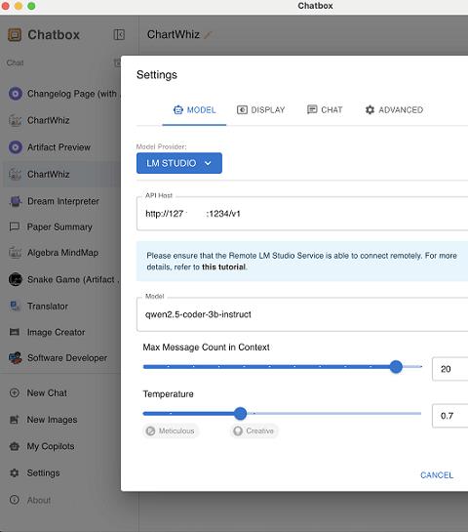Open the Paper Summary chat icon
This screenshot has height=532, width=468.
(15, 226)
